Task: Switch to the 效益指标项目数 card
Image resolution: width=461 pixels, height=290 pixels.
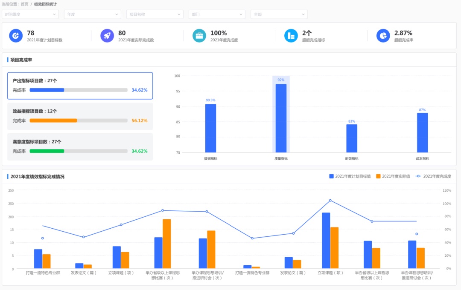Action: pos(80,116)
